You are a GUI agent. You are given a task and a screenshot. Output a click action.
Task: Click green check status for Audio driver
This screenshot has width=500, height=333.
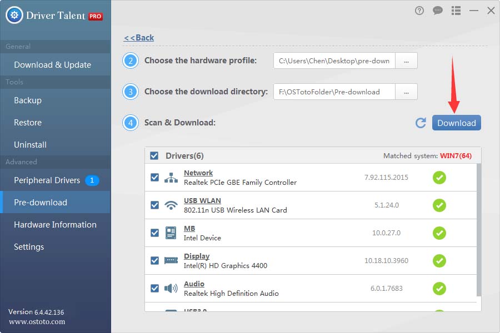point(439,289)
